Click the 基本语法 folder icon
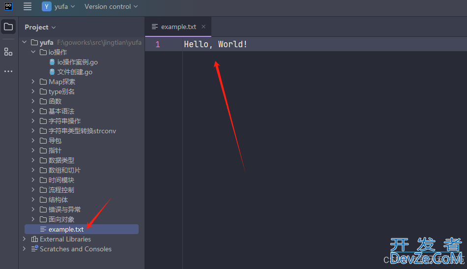 click(x=43, y=111)
